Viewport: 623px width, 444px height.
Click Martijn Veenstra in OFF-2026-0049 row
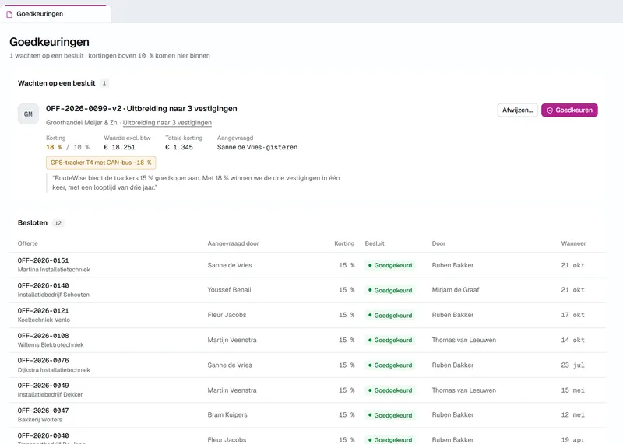(x=232, y=390)
